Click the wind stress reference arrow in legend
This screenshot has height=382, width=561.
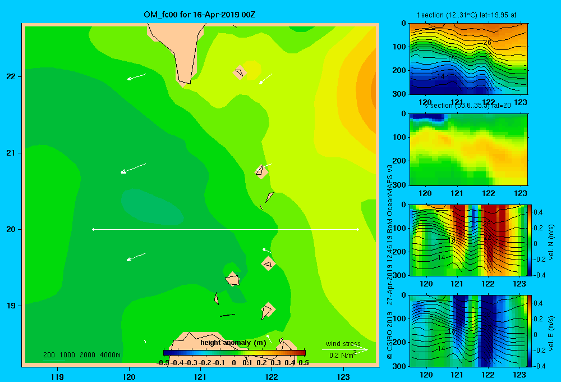(x=344, y=349)
